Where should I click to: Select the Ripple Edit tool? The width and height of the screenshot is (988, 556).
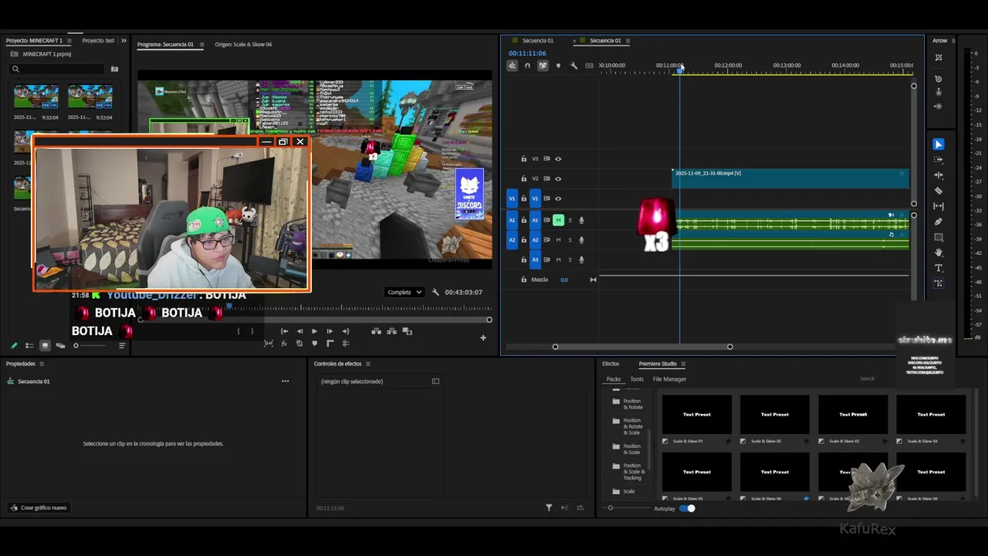tap(939, 175)
